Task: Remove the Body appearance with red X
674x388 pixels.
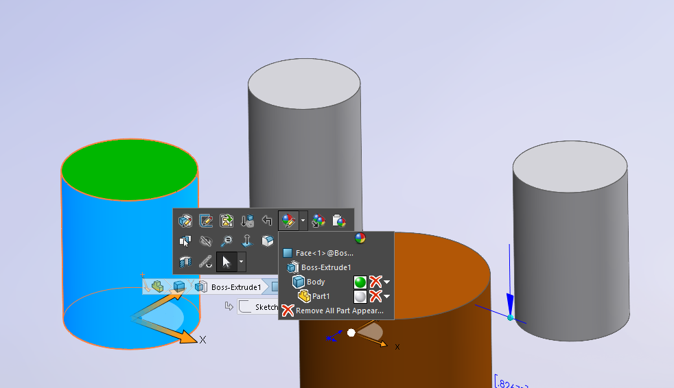Action: pyautogui.click(x=375, y=282)
